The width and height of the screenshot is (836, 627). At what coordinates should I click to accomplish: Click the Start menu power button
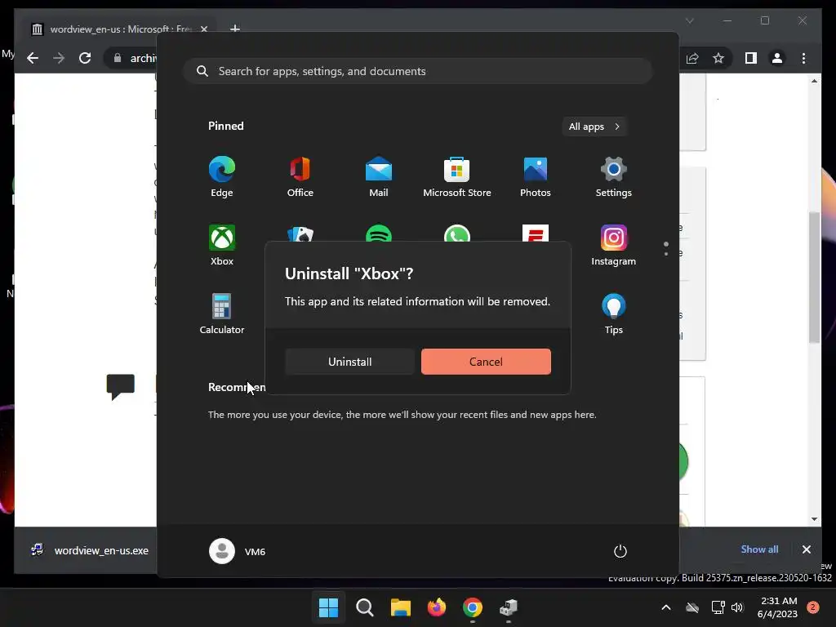[x=620, y=551]
